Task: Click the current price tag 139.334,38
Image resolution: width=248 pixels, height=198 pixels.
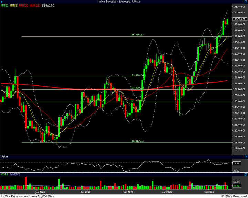Action: click(x=239, y=19)
